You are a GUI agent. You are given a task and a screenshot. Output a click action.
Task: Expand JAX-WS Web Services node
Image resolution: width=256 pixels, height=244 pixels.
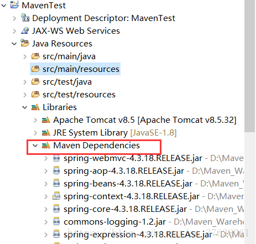14,31
